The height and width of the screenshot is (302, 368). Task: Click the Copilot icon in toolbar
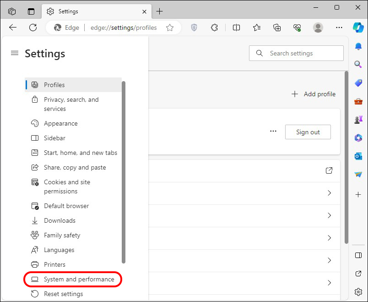pyautogui.click(x=358, y=27)
